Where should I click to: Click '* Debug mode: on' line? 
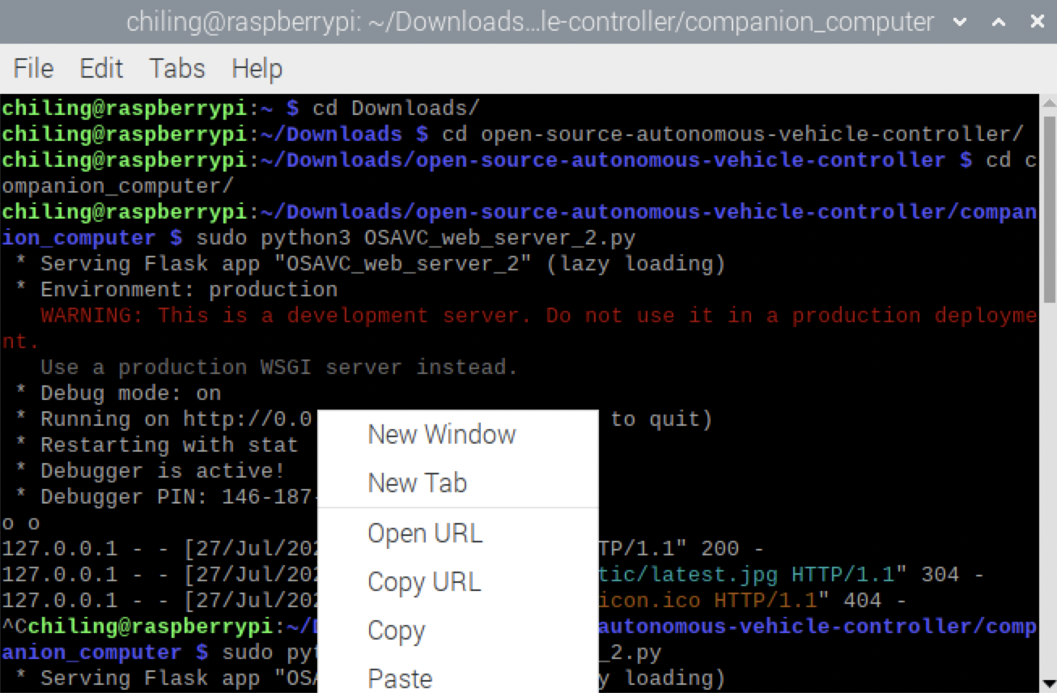click(118, 393)
